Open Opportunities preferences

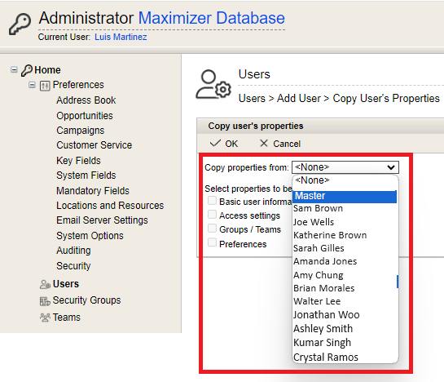(85, 116)
